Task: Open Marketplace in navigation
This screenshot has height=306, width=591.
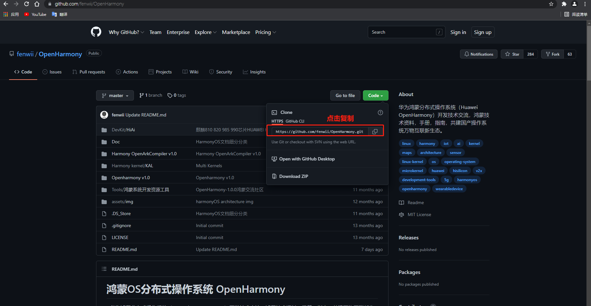Action: tap(236, 32)
